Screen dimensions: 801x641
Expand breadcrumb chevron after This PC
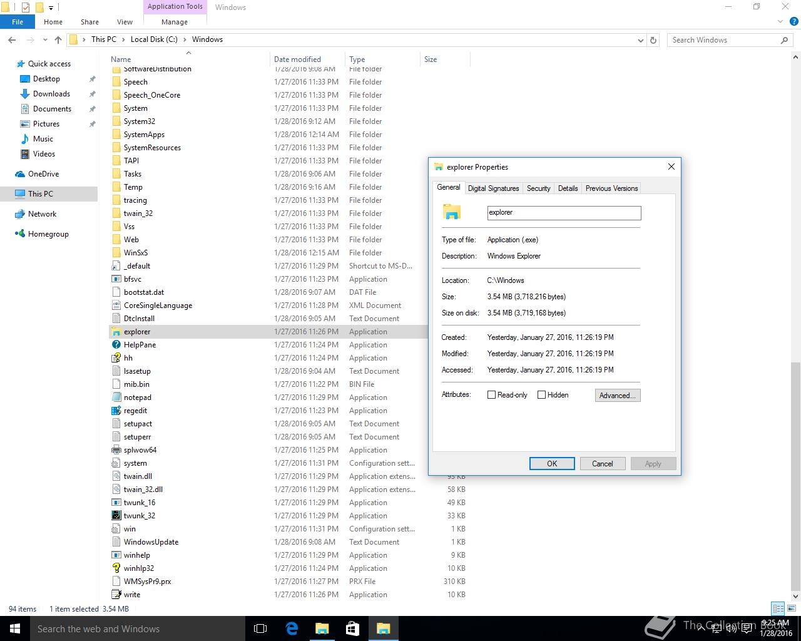click(x=123, y=39)
